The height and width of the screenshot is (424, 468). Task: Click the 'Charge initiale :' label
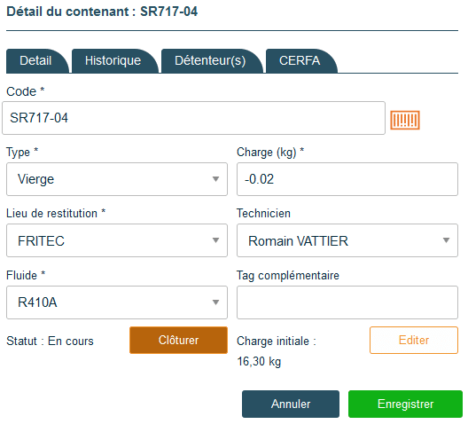click(277, 341)
